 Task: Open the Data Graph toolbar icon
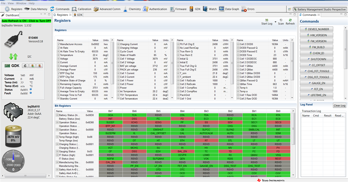point(222,9)
